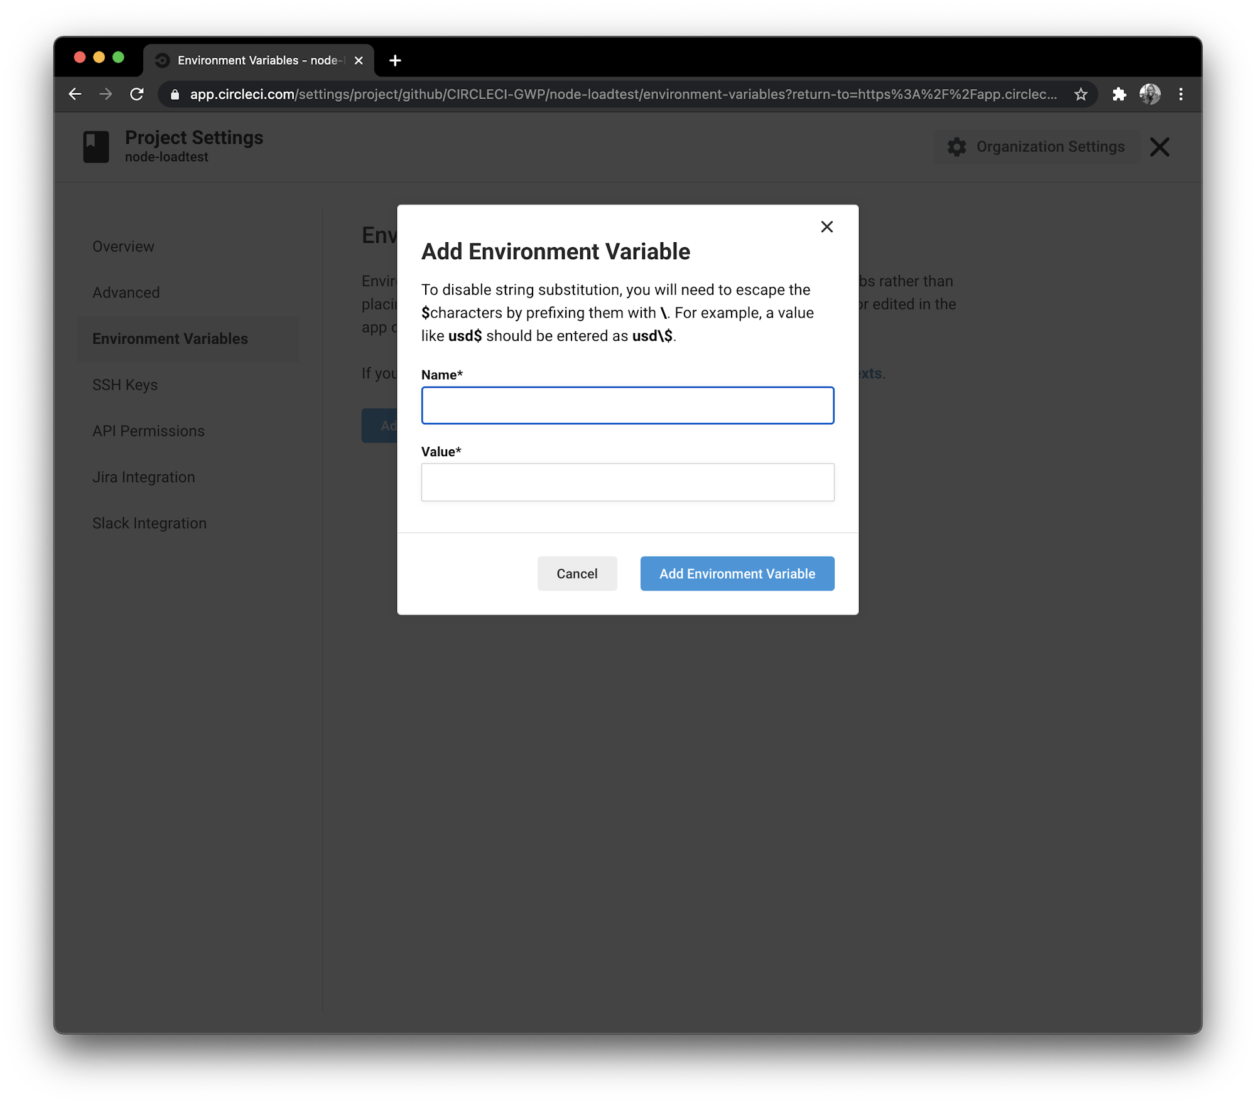Click the browser forward arrow
Screen dimensions: 1256x1105
tap(106, 94)
